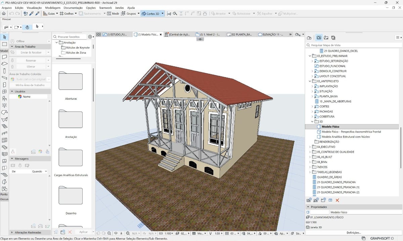Click the Home icon in top toolbar

pos(3,13)
